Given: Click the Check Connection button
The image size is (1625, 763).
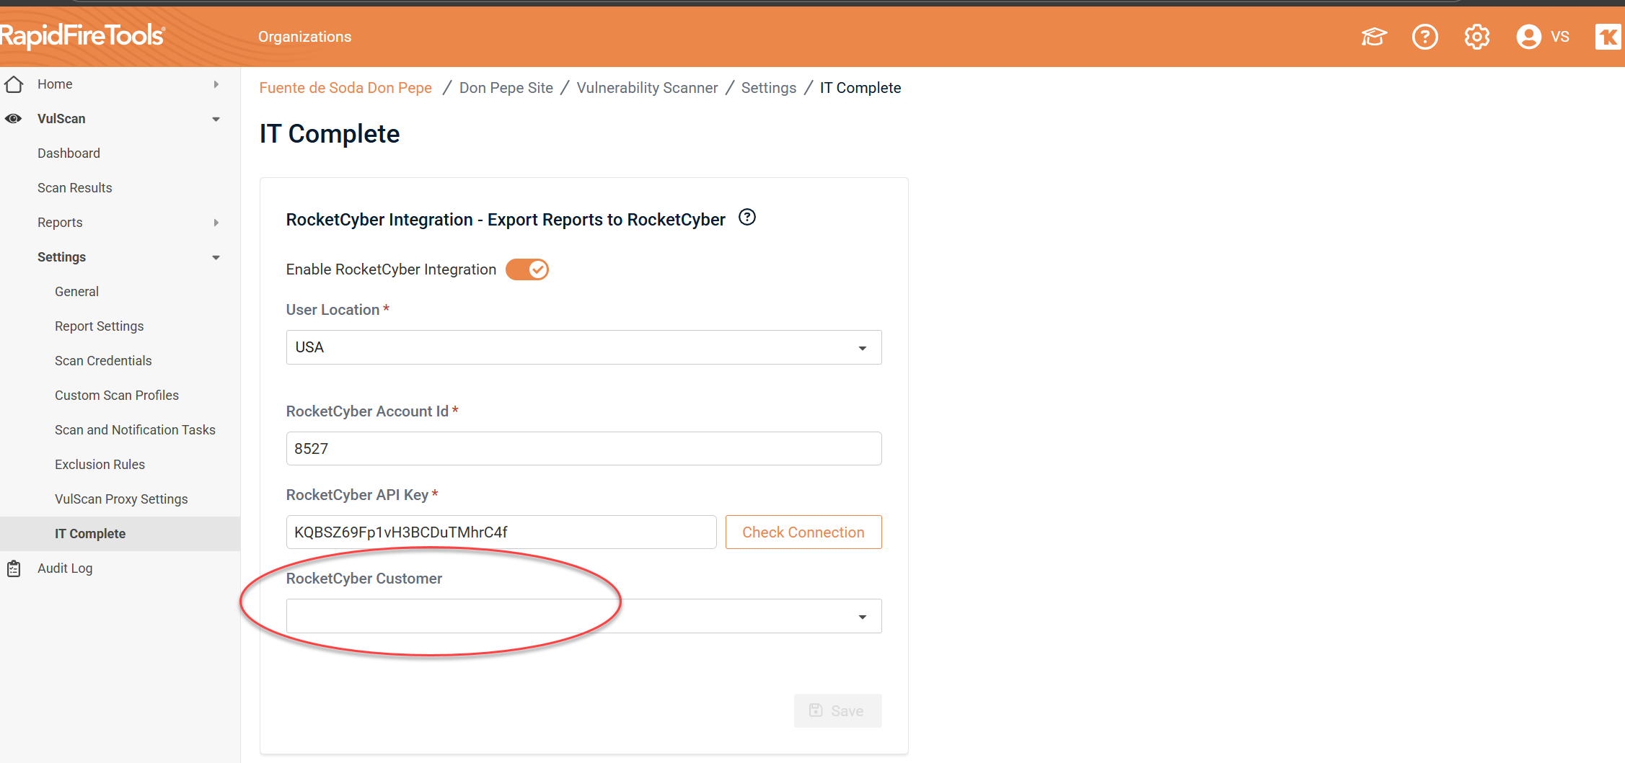Looking at the screenshot, I should (x=803, y=532).
